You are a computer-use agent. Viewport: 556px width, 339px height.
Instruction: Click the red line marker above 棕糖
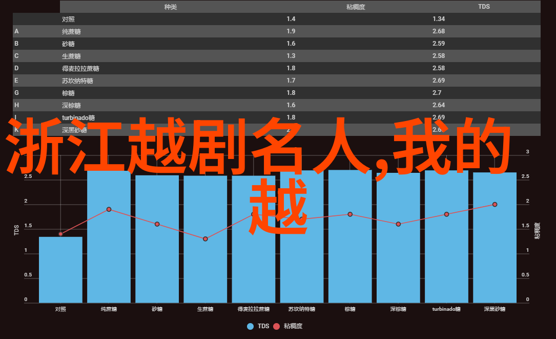(x=350, y=214)
